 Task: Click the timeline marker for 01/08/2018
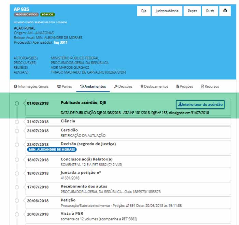(17, 103)
